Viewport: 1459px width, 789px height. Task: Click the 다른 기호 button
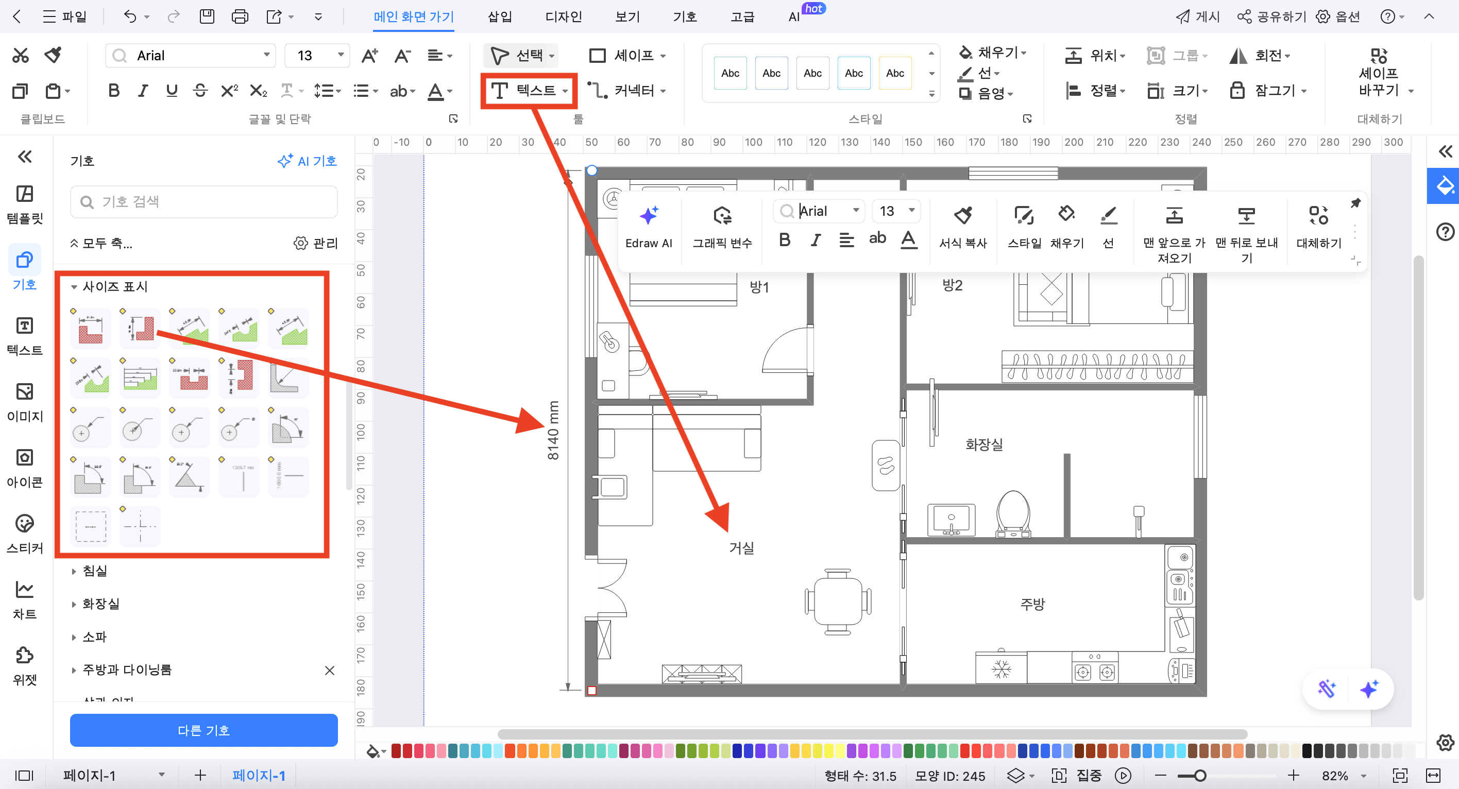click(x=204, y=730)
